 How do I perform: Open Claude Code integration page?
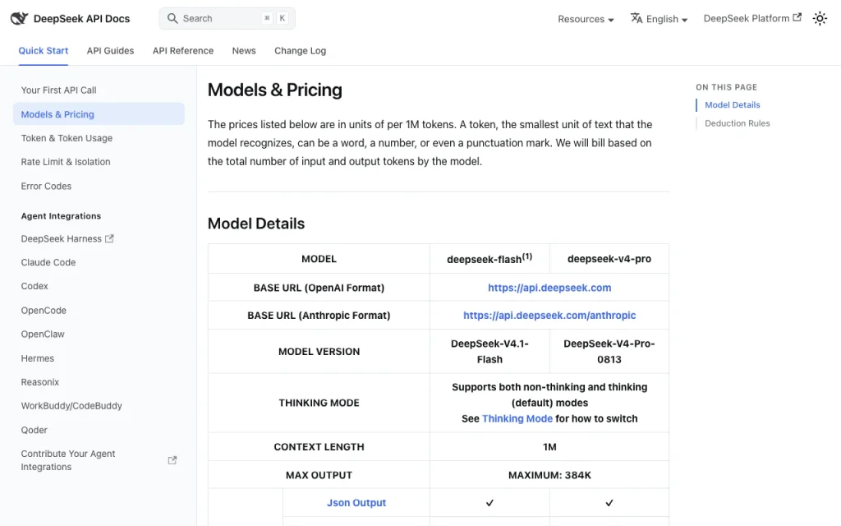pos(99,262)
